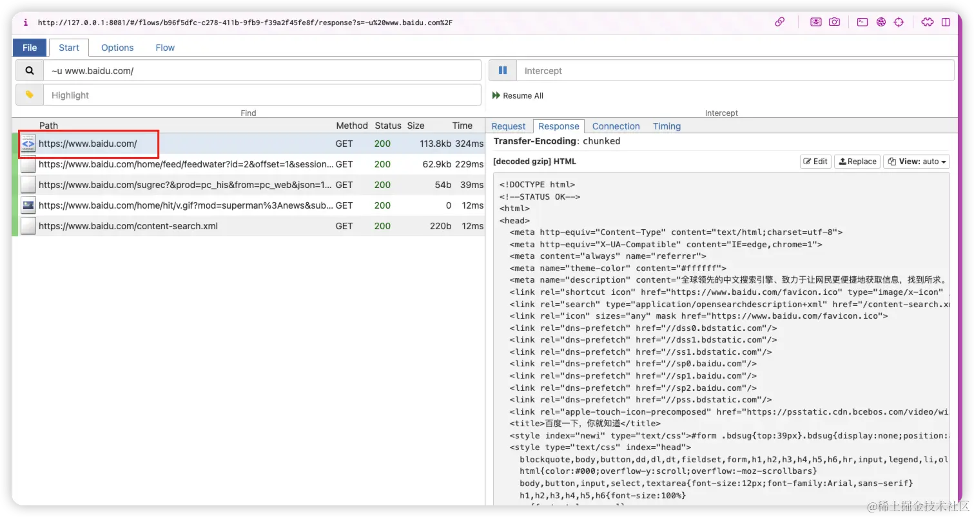Image resolution: width=974 pixels, height=517 pixels.
Task: Switch to the Start tab
Action: pos(69,48)
